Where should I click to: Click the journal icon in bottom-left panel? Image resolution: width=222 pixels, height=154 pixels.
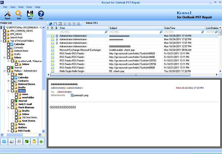coord(26,141)
